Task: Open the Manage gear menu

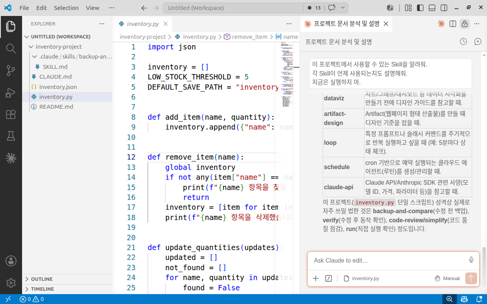Action: (11, 283)
